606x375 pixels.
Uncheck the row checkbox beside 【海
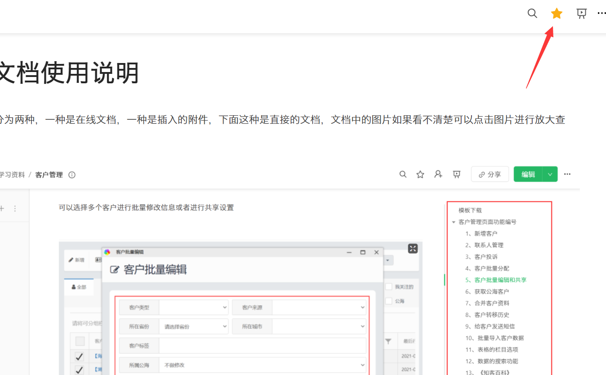click(79, 357)
